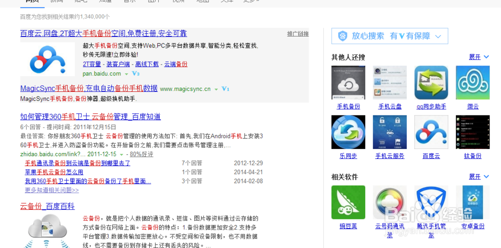Open the 百度云 icon in sidebar
This screenshot has width=501, height=248.
coord(431,132)
